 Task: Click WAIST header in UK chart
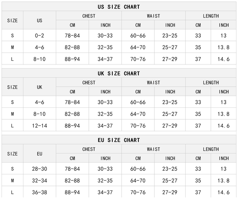pyautogui.click(x=153, y=82)
